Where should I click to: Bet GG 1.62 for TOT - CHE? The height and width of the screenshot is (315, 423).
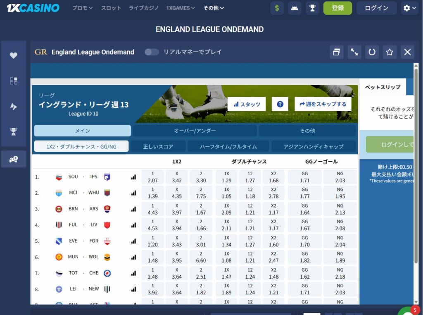pyautogui.click(x=305, y=273)
